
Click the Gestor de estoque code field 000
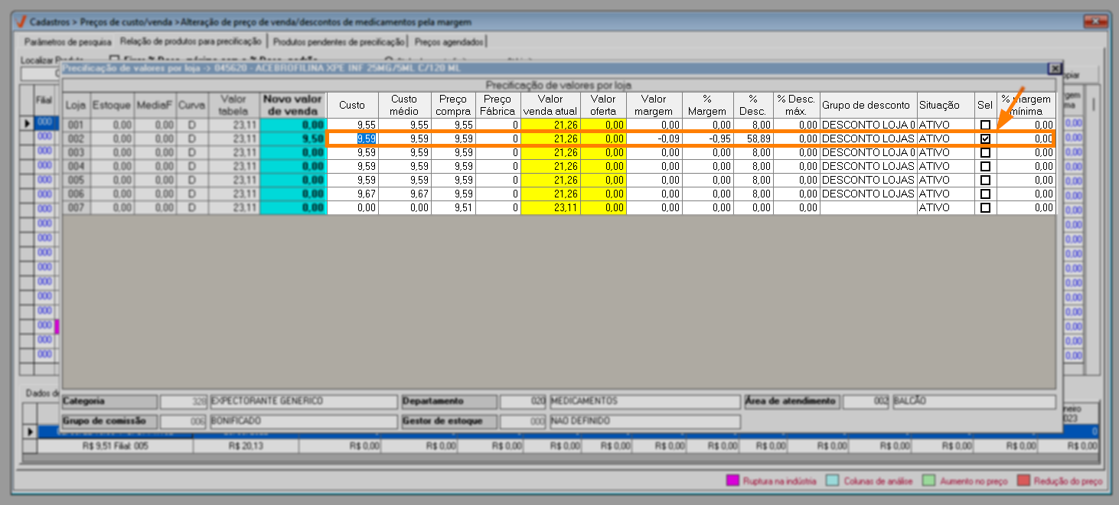[524, 422]
